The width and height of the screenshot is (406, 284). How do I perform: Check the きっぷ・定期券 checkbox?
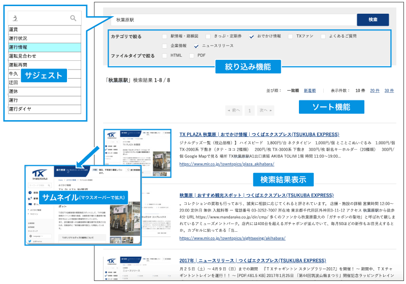(x=208, y=37)
